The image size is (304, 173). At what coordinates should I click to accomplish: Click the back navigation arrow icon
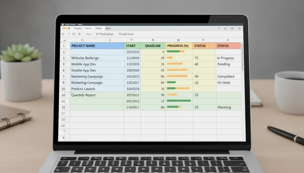click(x=63, y=34)
